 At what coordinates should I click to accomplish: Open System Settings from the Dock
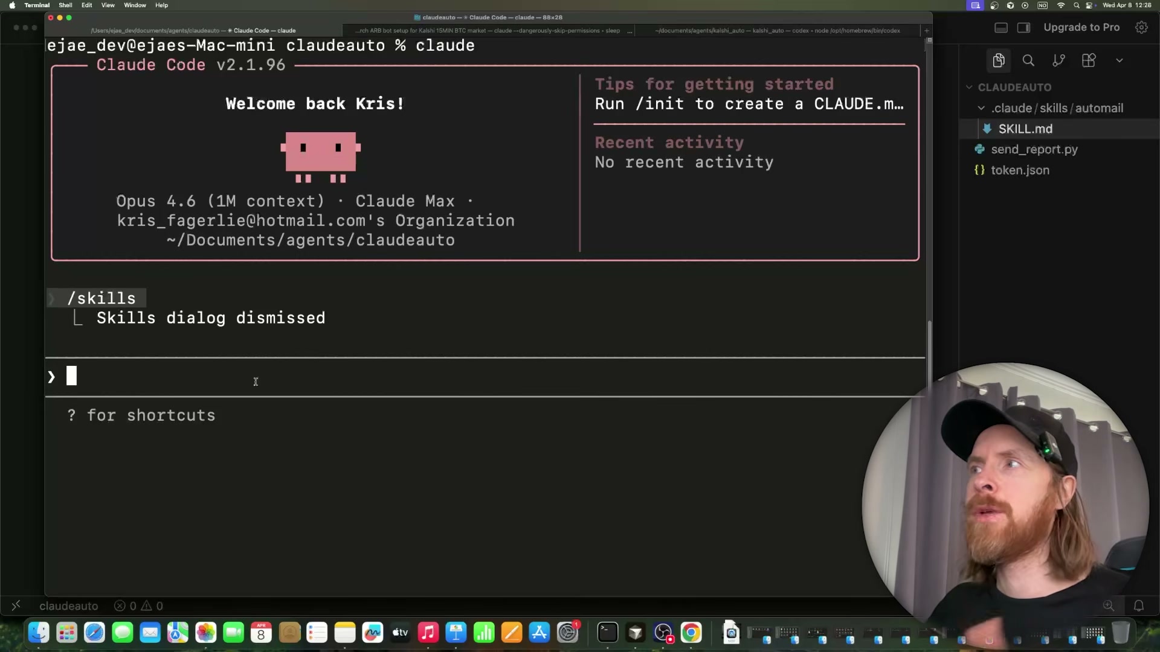(568, 633)
